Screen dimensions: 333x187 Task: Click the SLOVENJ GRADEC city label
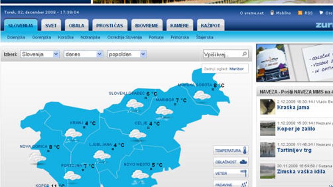pos(127,93)
